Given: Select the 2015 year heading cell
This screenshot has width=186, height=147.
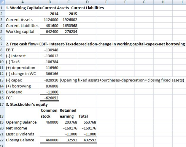Looking at the screenshot, I should [68, 14].
